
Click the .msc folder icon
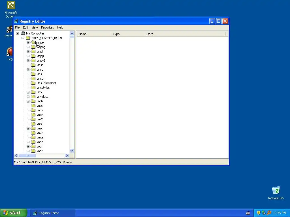pyautogui.click(x=33, y=65)
